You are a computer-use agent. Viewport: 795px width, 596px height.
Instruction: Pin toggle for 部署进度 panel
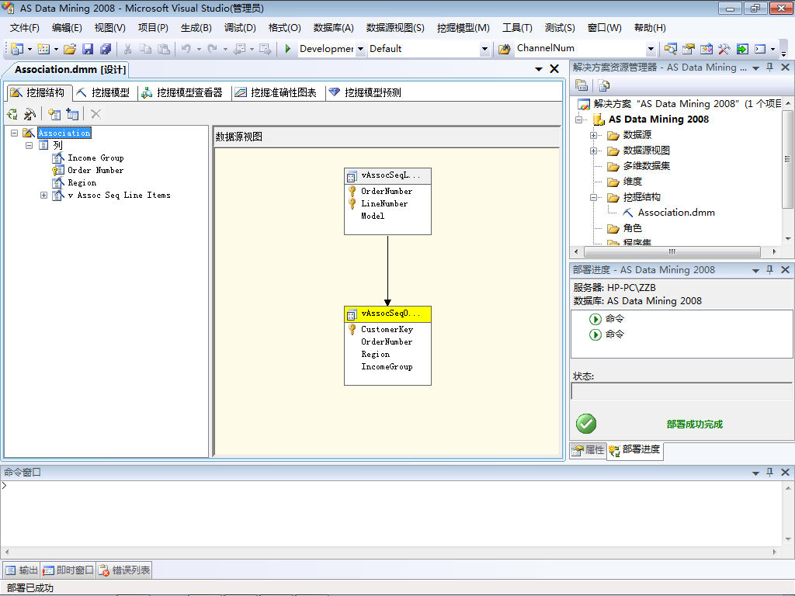pos(770,270)
